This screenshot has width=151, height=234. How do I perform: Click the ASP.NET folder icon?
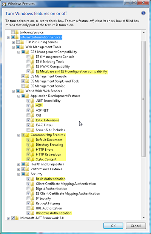coord(32,110)
